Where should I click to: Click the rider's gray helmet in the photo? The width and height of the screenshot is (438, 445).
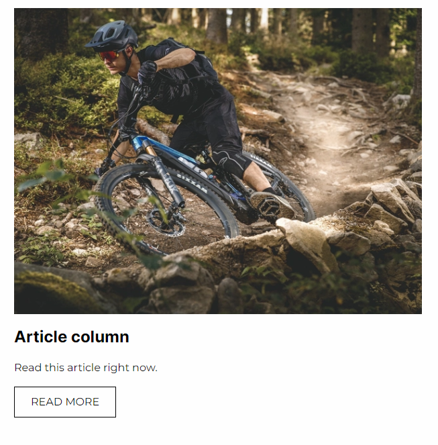[x=112, y=35]
